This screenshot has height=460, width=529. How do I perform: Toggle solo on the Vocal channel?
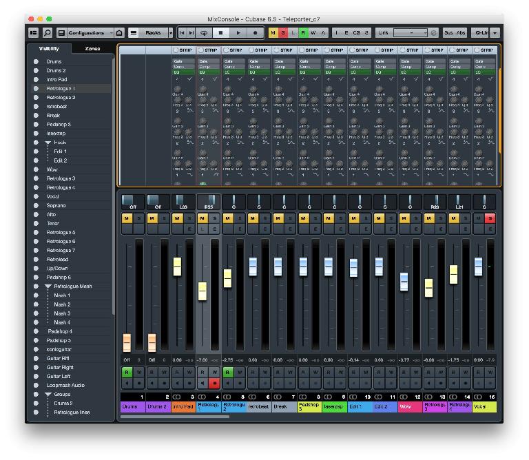[x=490, y=218]
